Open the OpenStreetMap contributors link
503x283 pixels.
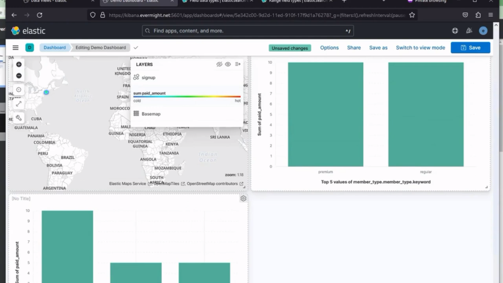[215, 184]
